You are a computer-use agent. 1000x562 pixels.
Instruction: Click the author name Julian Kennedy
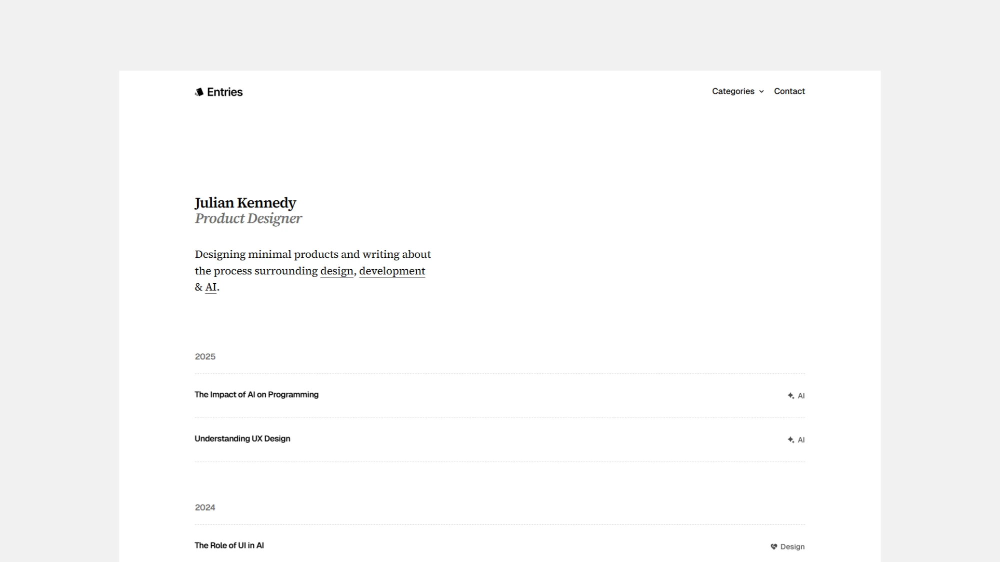point(245,203)
